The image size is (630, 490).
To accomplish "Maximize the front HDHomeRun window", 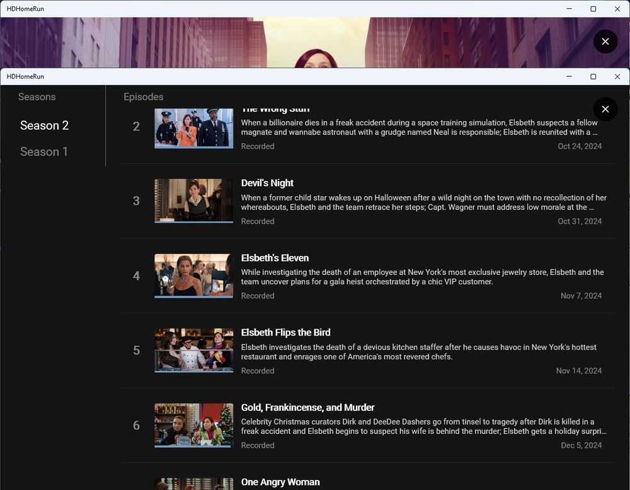I will point(593,76).
